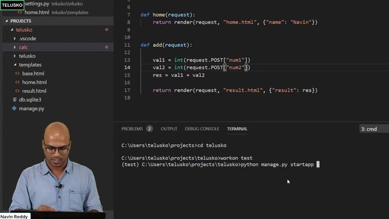389x219 pixels.
Task: Open home.html from open editors list
Action: [x=37, y=12]
